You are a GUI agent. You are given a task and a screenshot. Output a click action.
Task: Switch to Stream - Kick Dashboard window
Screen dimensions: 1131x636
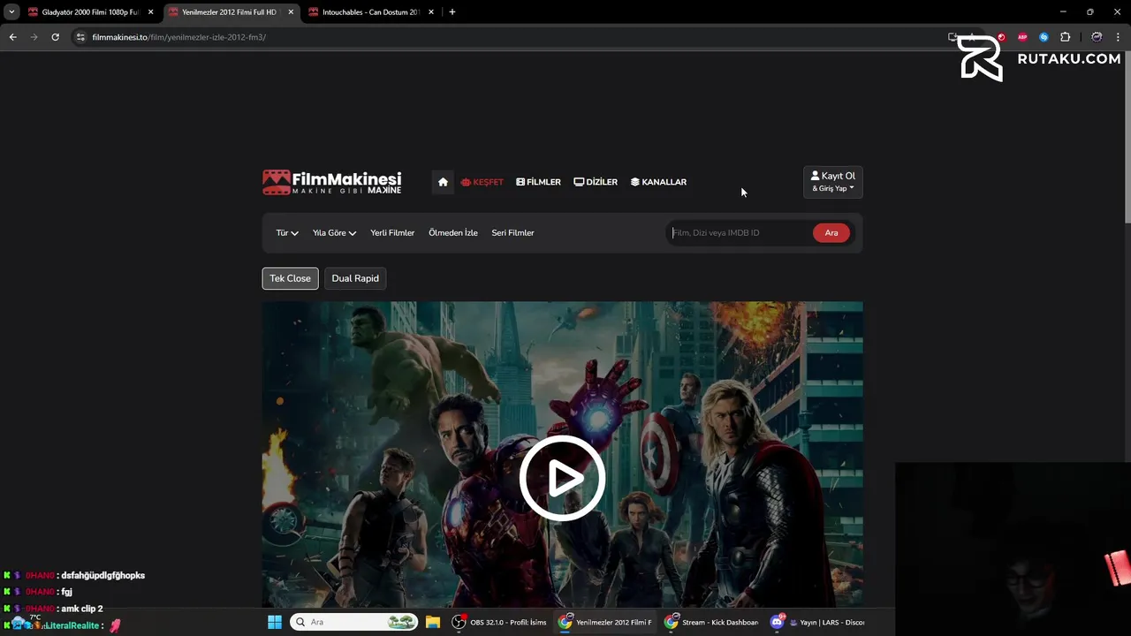[712, 622]
